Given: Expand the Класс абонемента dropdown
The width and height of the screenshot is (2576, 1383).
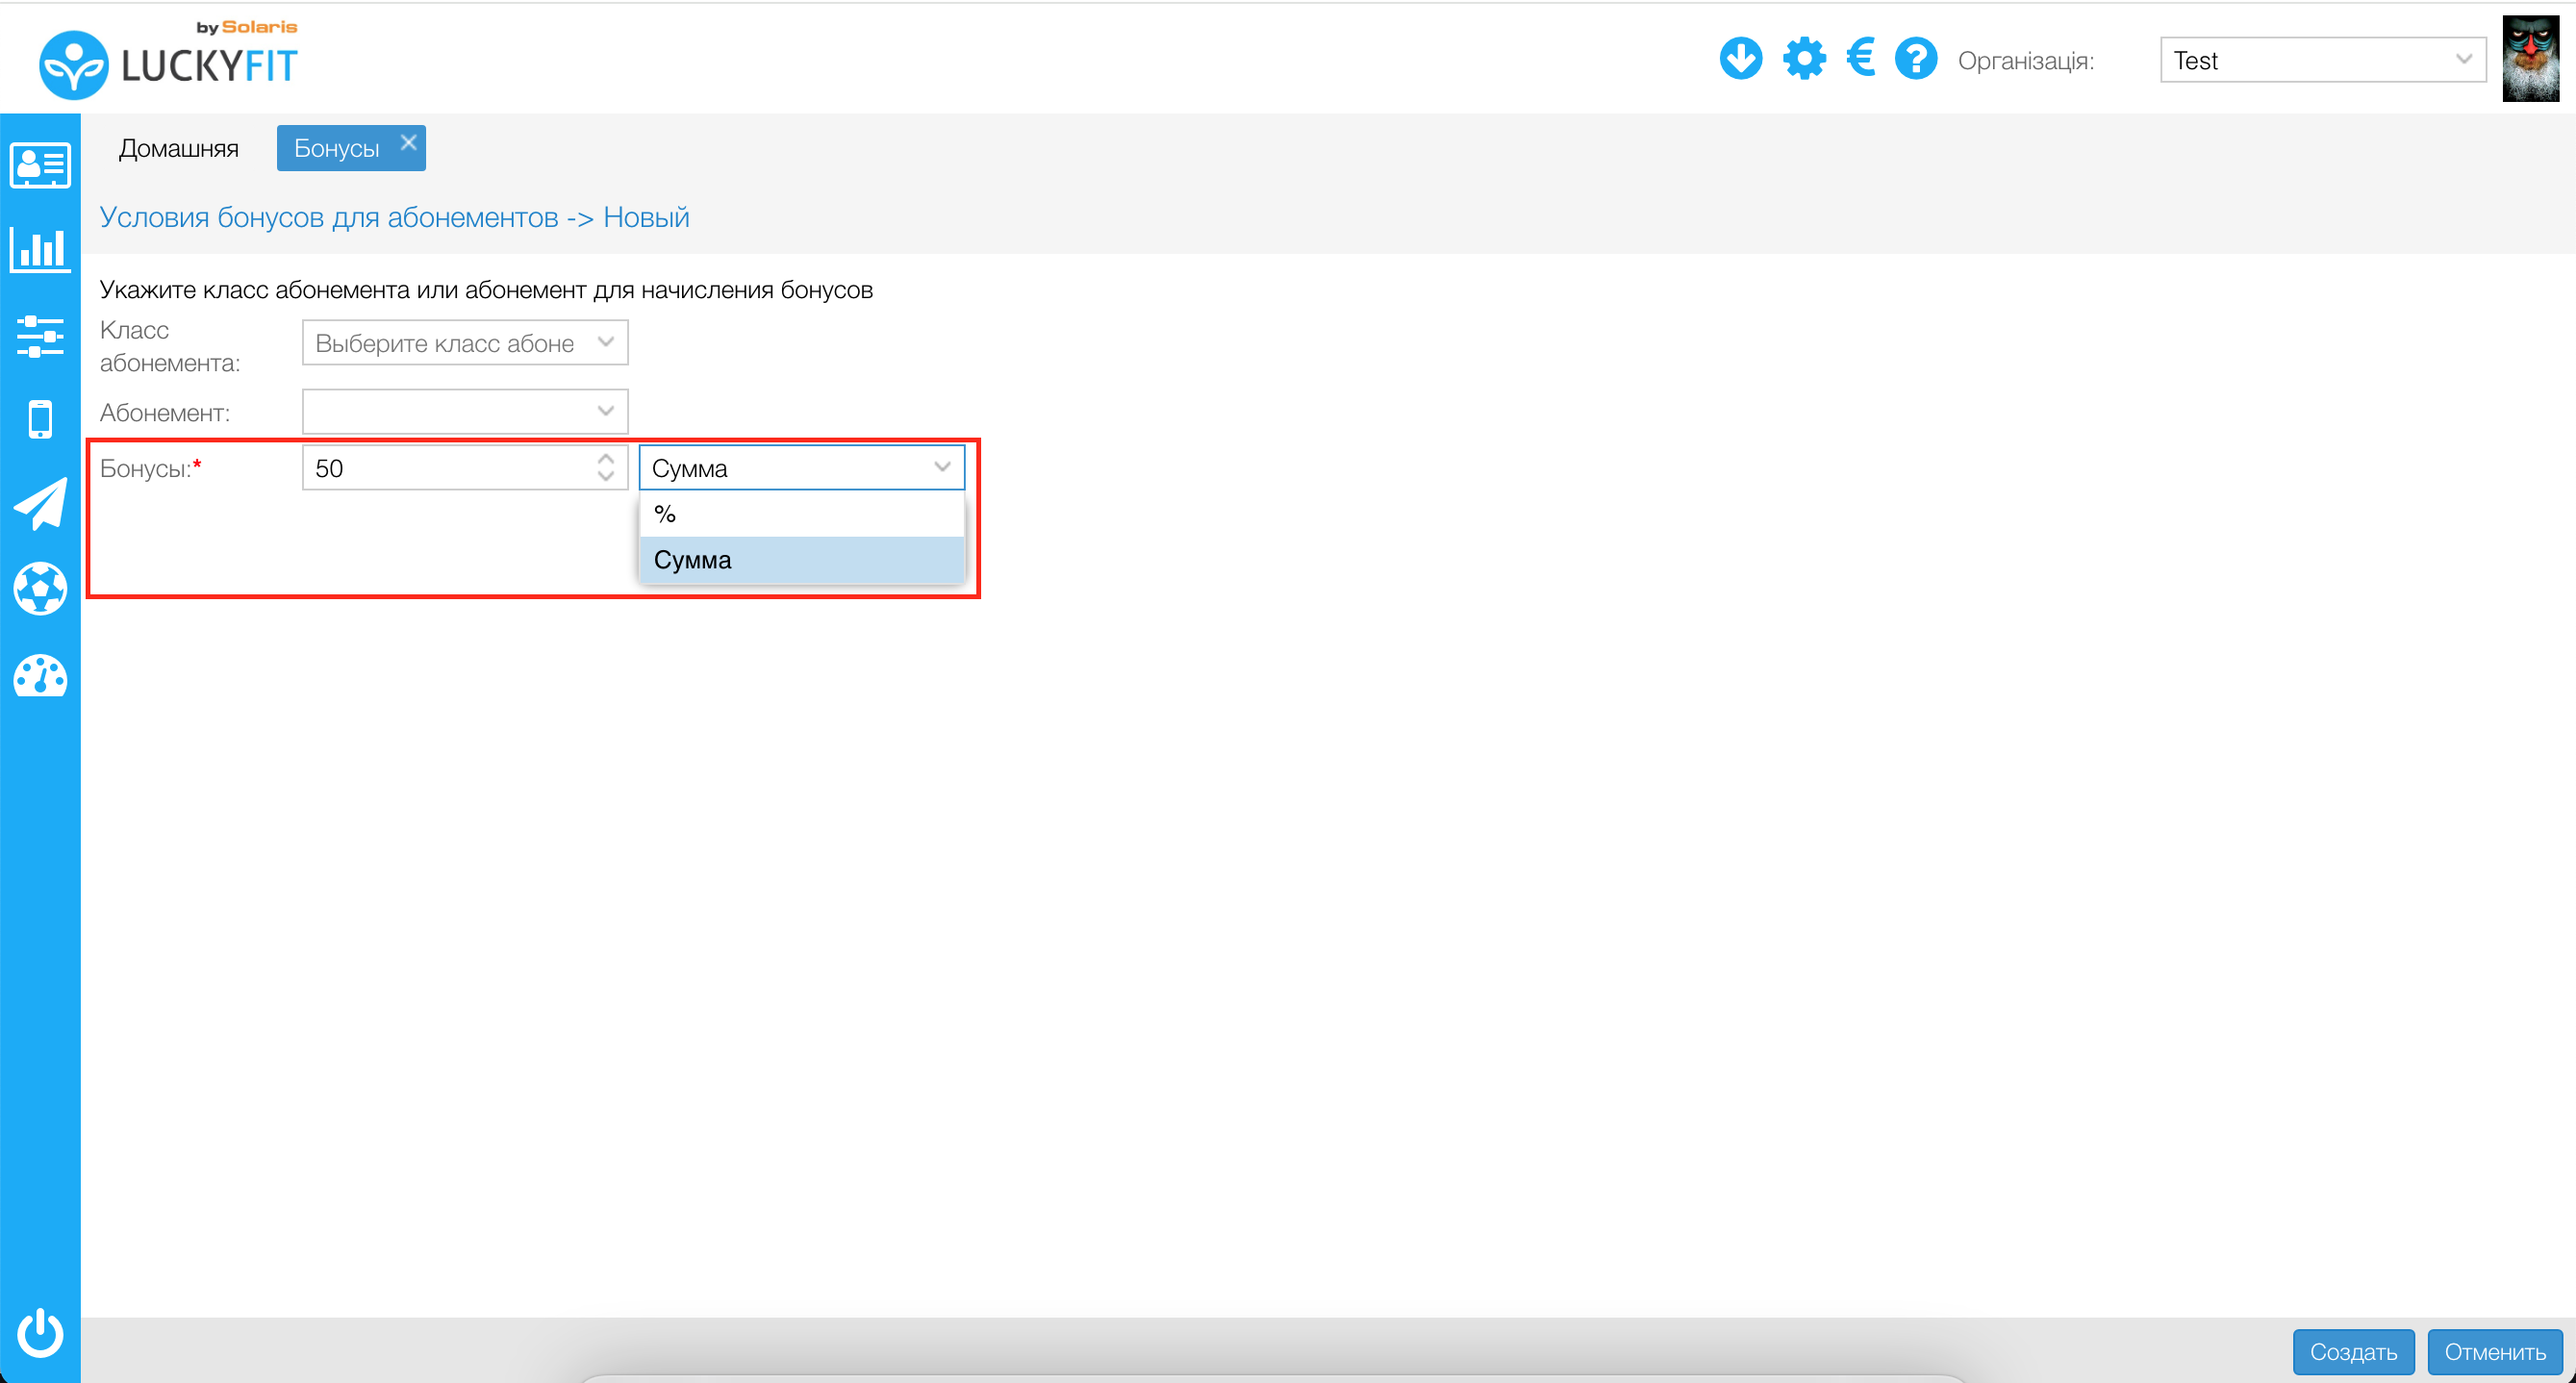Looking at the screenshot, I should tap(465, 342).
